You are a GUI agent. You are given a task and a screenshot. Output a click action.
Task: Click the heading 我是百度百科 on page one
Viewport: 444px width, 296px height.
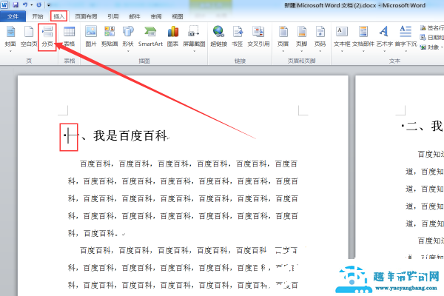(x=130, y=135)
